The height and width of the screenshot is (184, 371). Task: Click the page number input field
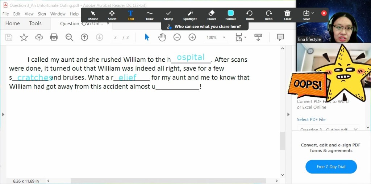[x=116, y=38]
